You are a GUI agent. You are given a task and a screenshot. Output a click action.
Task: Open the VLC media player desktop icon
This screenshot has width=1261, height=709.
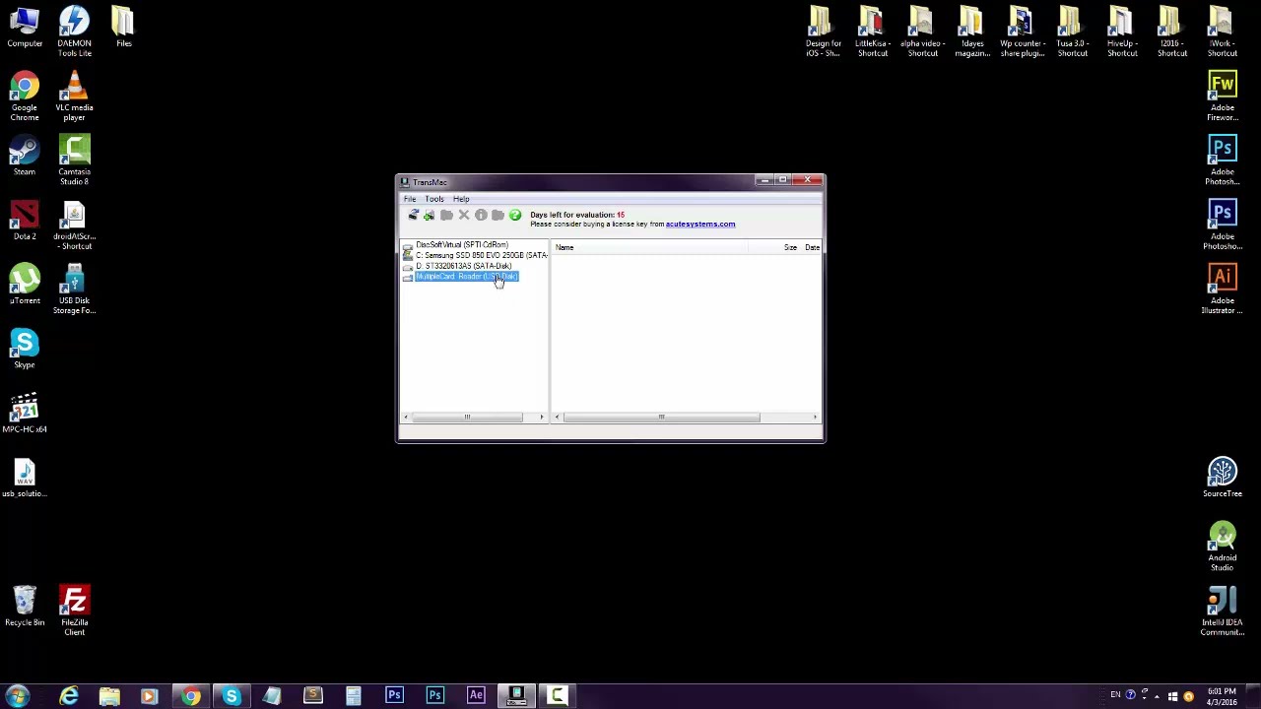(x=74, y=97)
